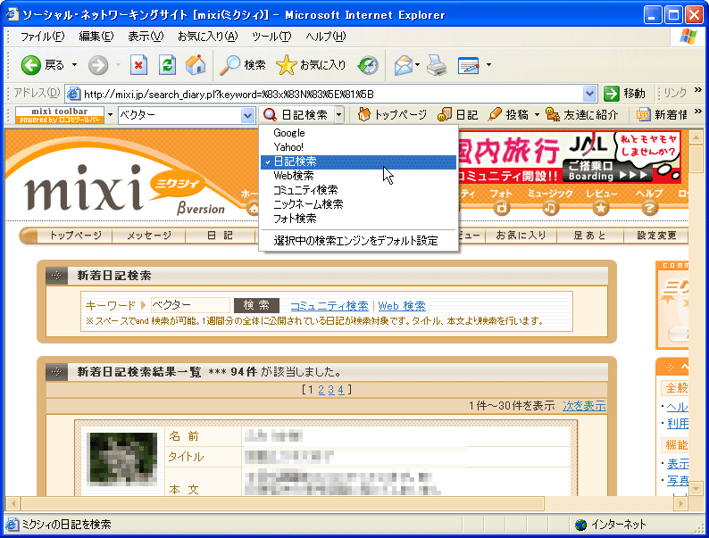The image size is (709, 538).
Task: Open the ファイル(F) menu
Action: tap(42, 37)
